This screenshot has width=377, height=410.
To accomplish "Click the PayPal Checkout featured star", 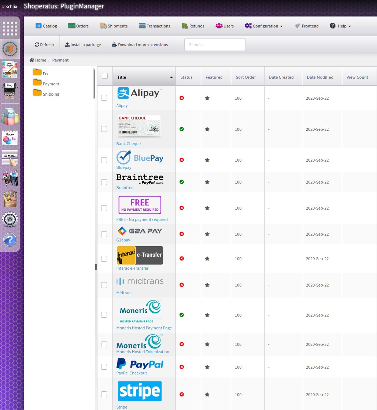I will (x=207, y=367).
